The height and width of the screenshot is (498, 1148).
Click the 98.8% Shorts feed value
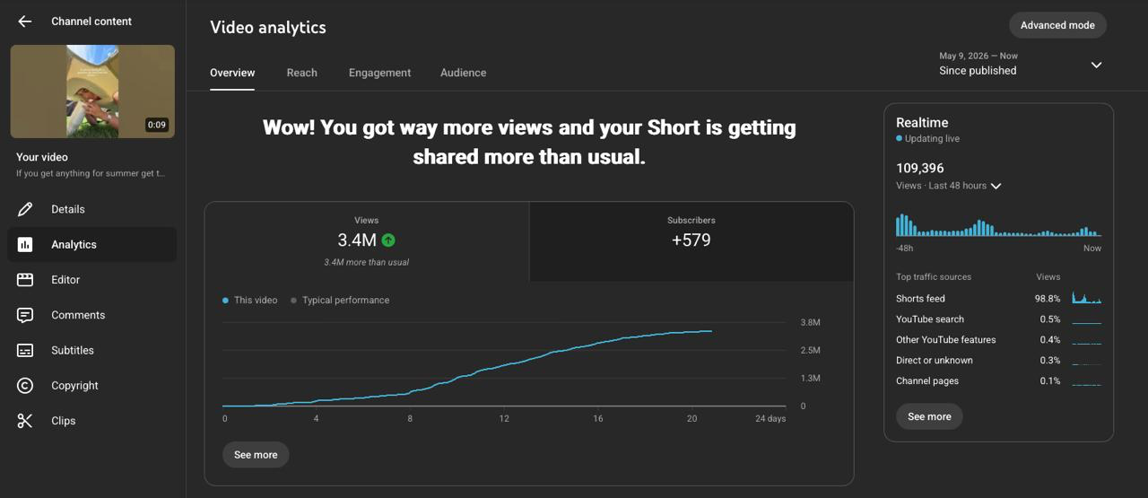[1048, 299]
